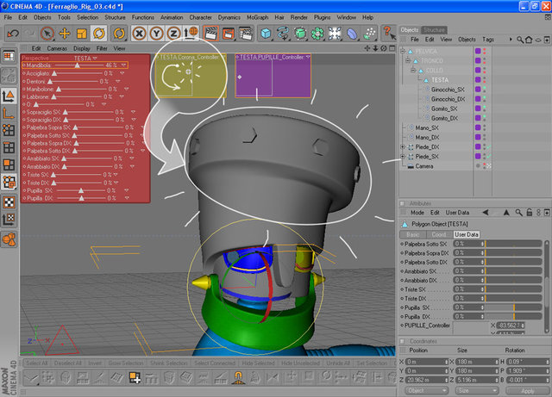Expand the Piede_DX tree item
The height and width of the screenshot is (397, 552).
403,147
